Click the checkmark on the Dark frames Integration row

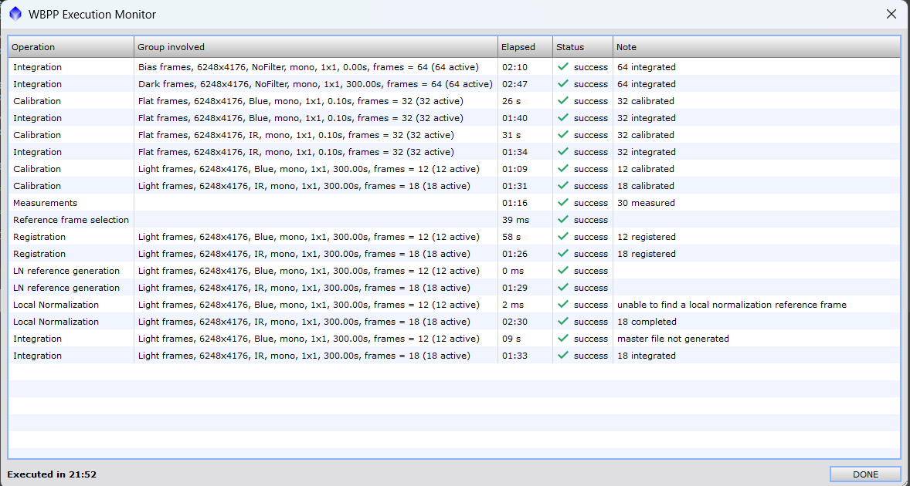(563, 84)
